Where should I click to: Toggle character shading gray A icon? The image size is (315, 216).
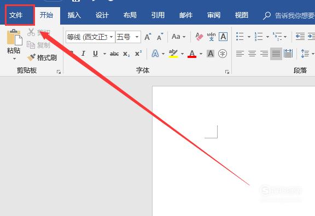tap(211, 54)
